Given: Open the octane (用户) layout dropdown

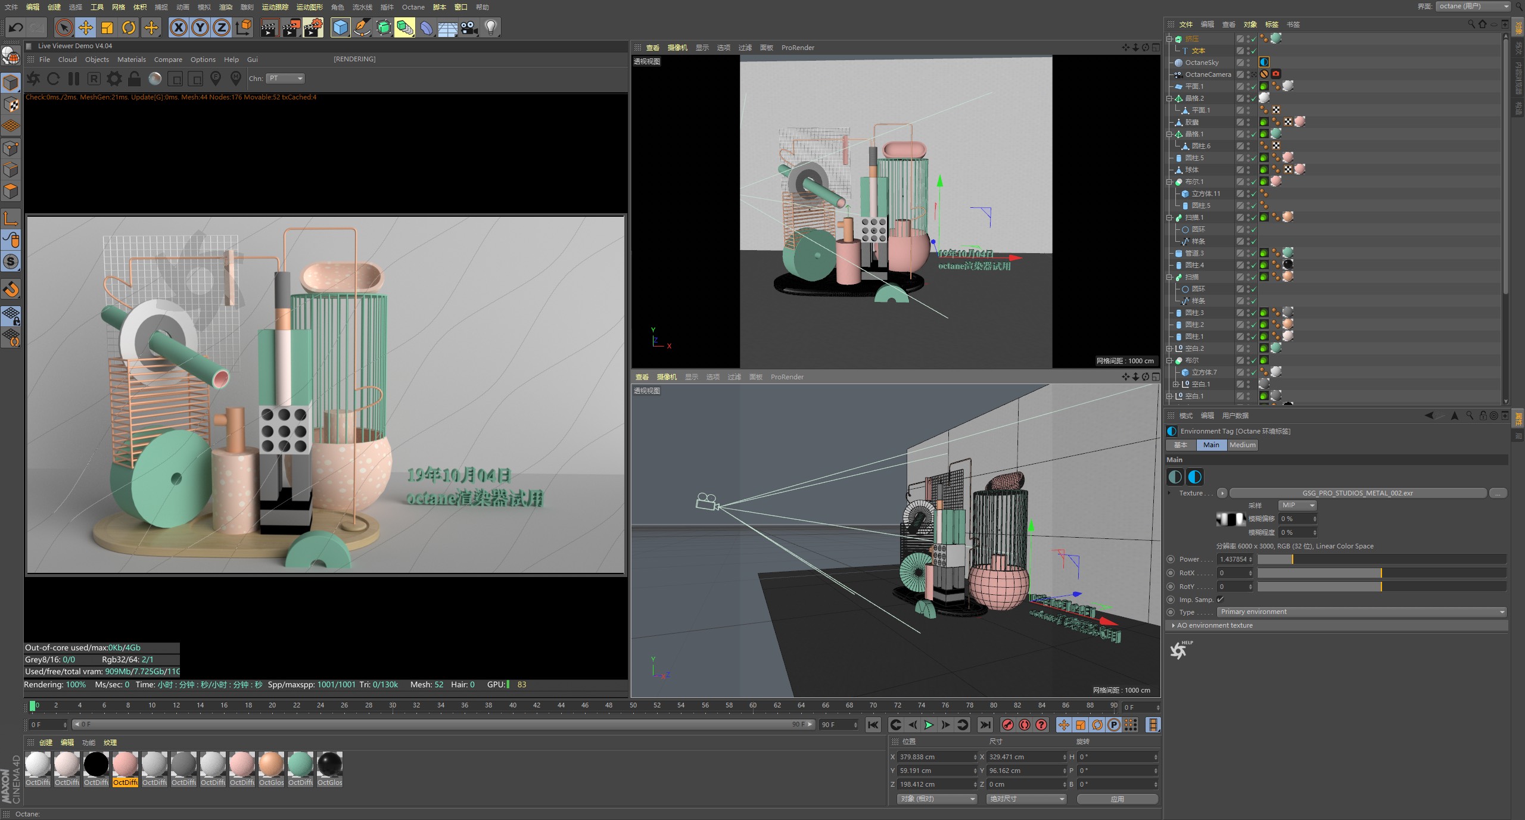Looking at the screenshot, I should click(x=1473, y=7).
